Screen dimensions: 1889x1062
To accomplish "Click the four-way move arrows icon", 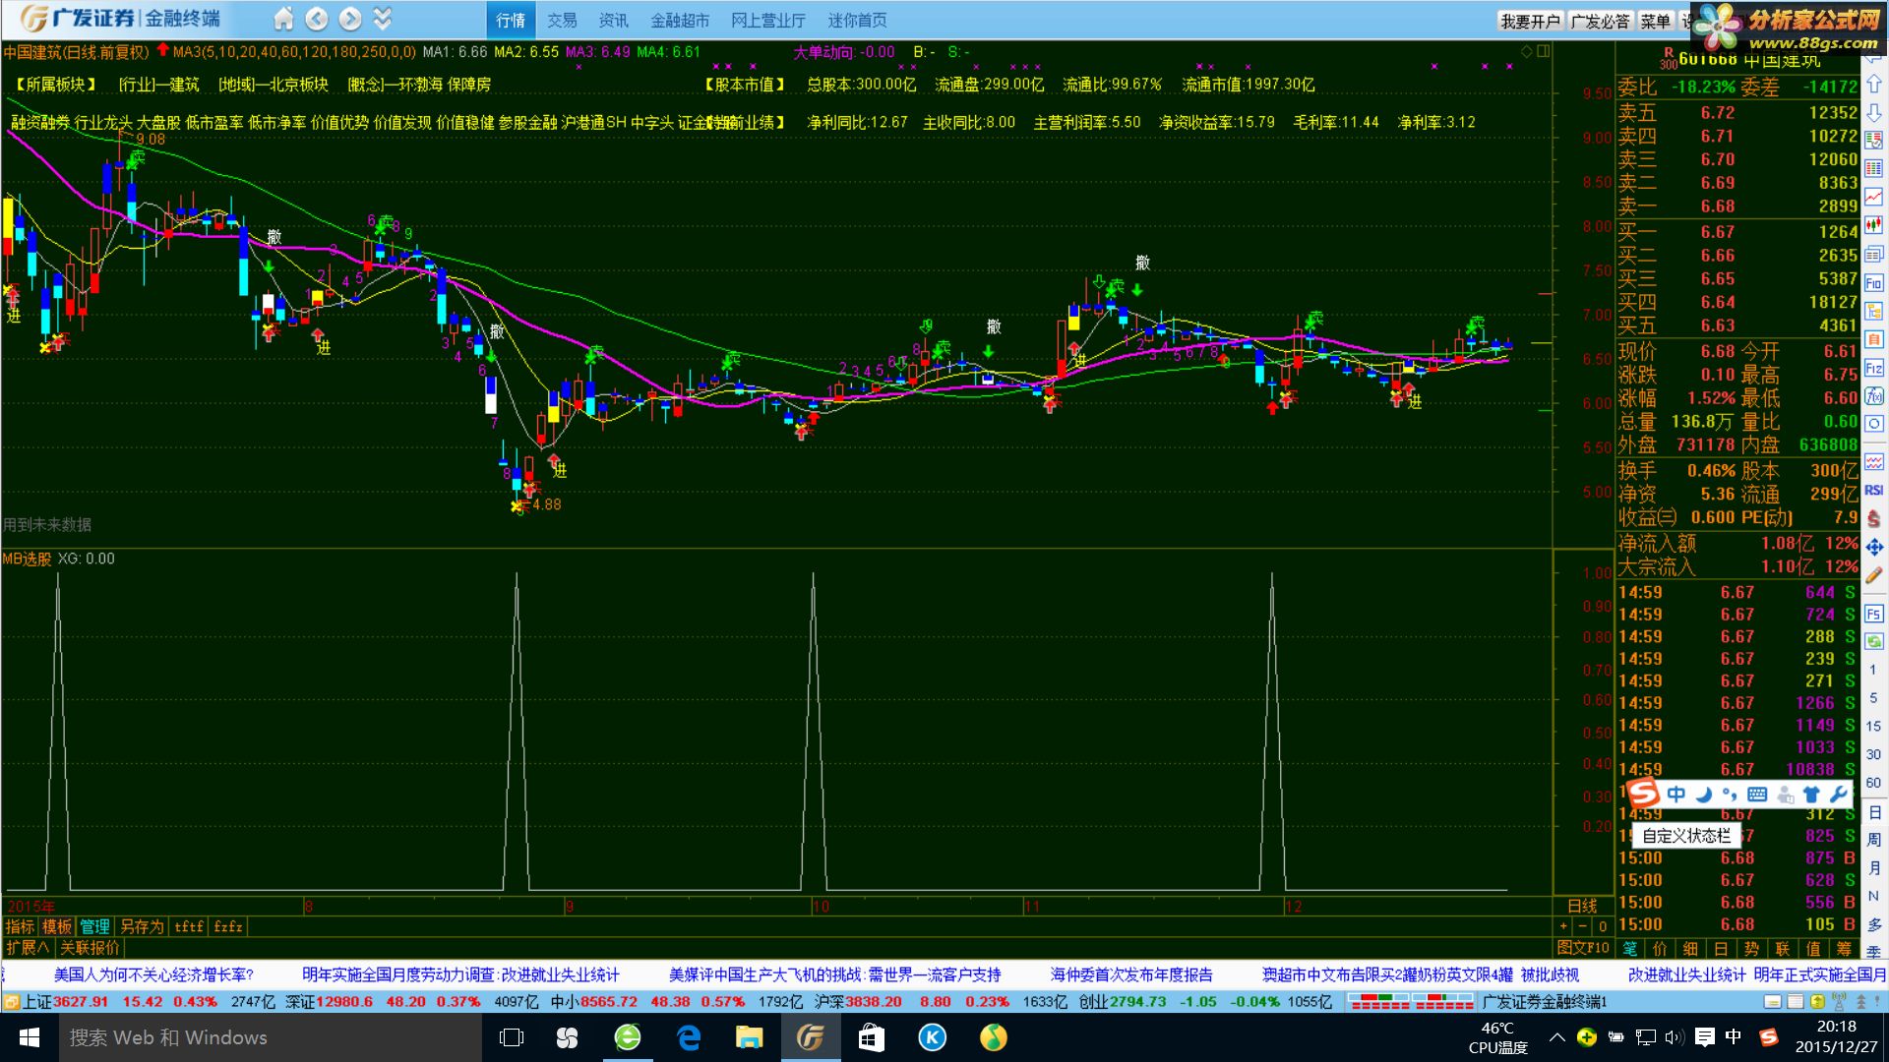I will coord(1874,547).
